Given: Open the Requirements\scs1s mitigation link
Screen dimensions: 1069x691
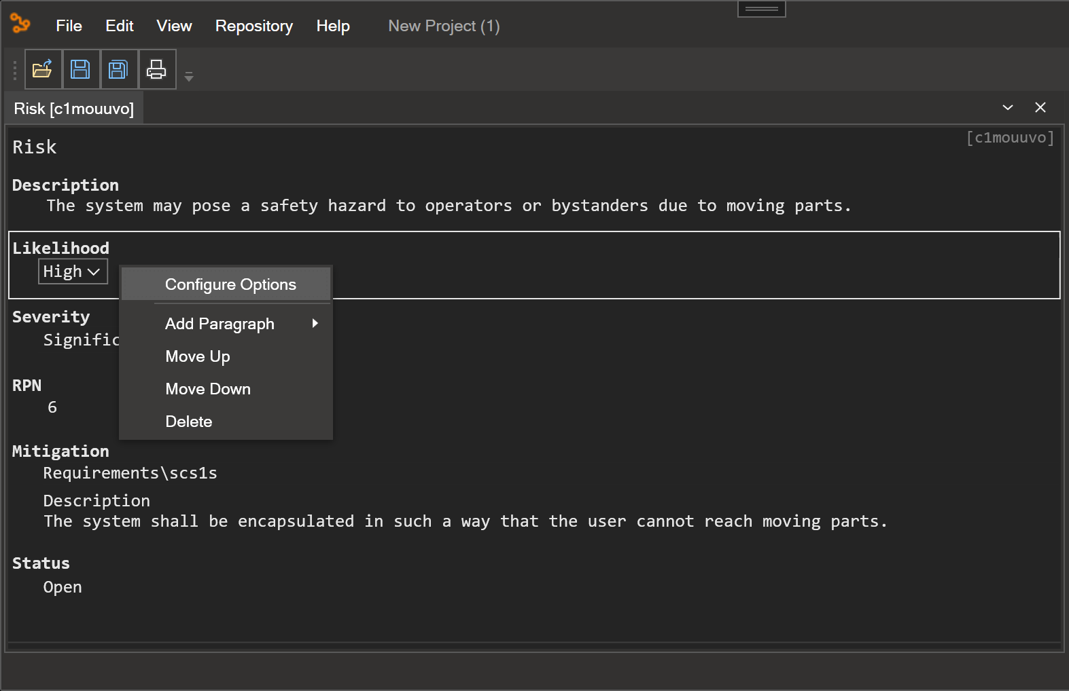Looking at the screenshot, I should pyautogui.click(x=130, y=473).
